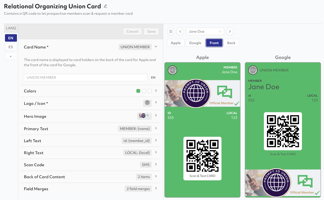The width and height of the screenshot is (324, 200).
Task: Expand the Back of Card Content section
Action: [156, 176]
